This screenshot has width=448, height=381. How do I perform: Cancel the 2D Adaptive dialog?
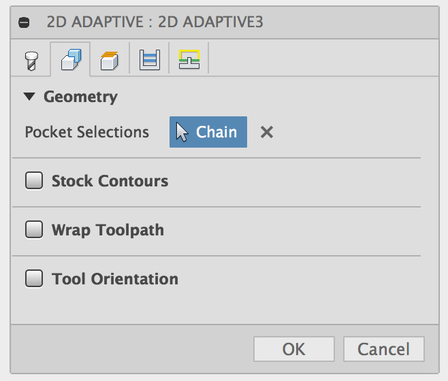click(383, 350)
